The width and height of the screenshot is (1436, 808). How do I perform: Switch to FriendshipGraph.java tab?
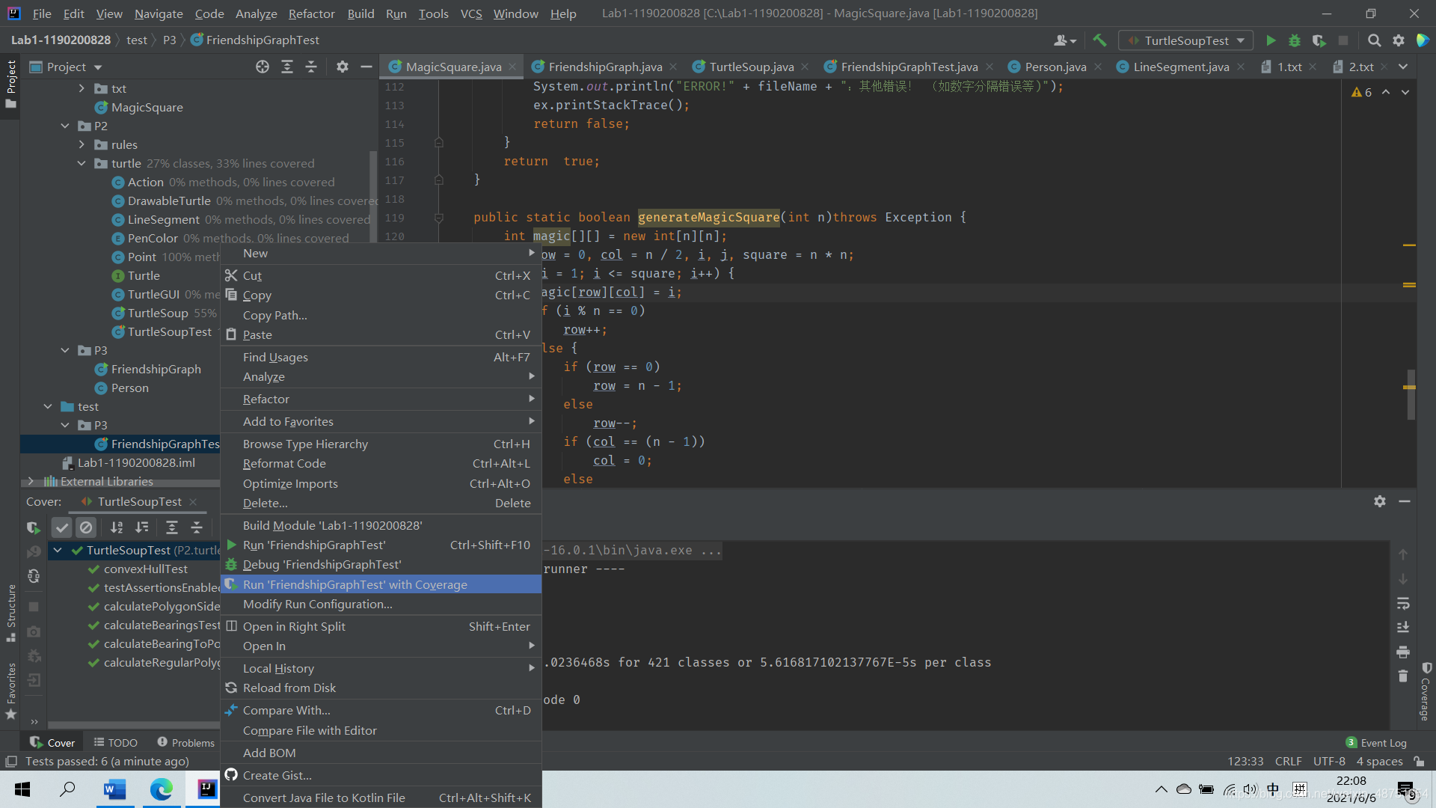[x=604, y=67]
